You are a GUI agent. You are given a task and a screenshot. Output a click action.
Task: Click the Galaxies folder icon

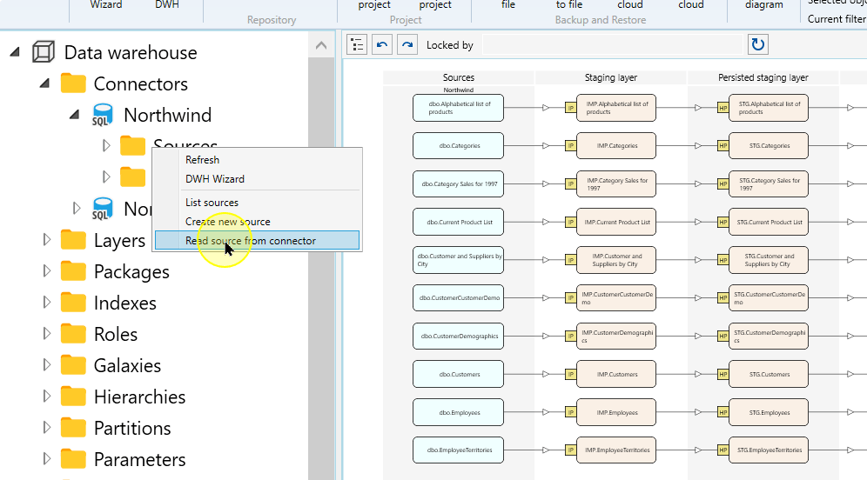[73, 365]
